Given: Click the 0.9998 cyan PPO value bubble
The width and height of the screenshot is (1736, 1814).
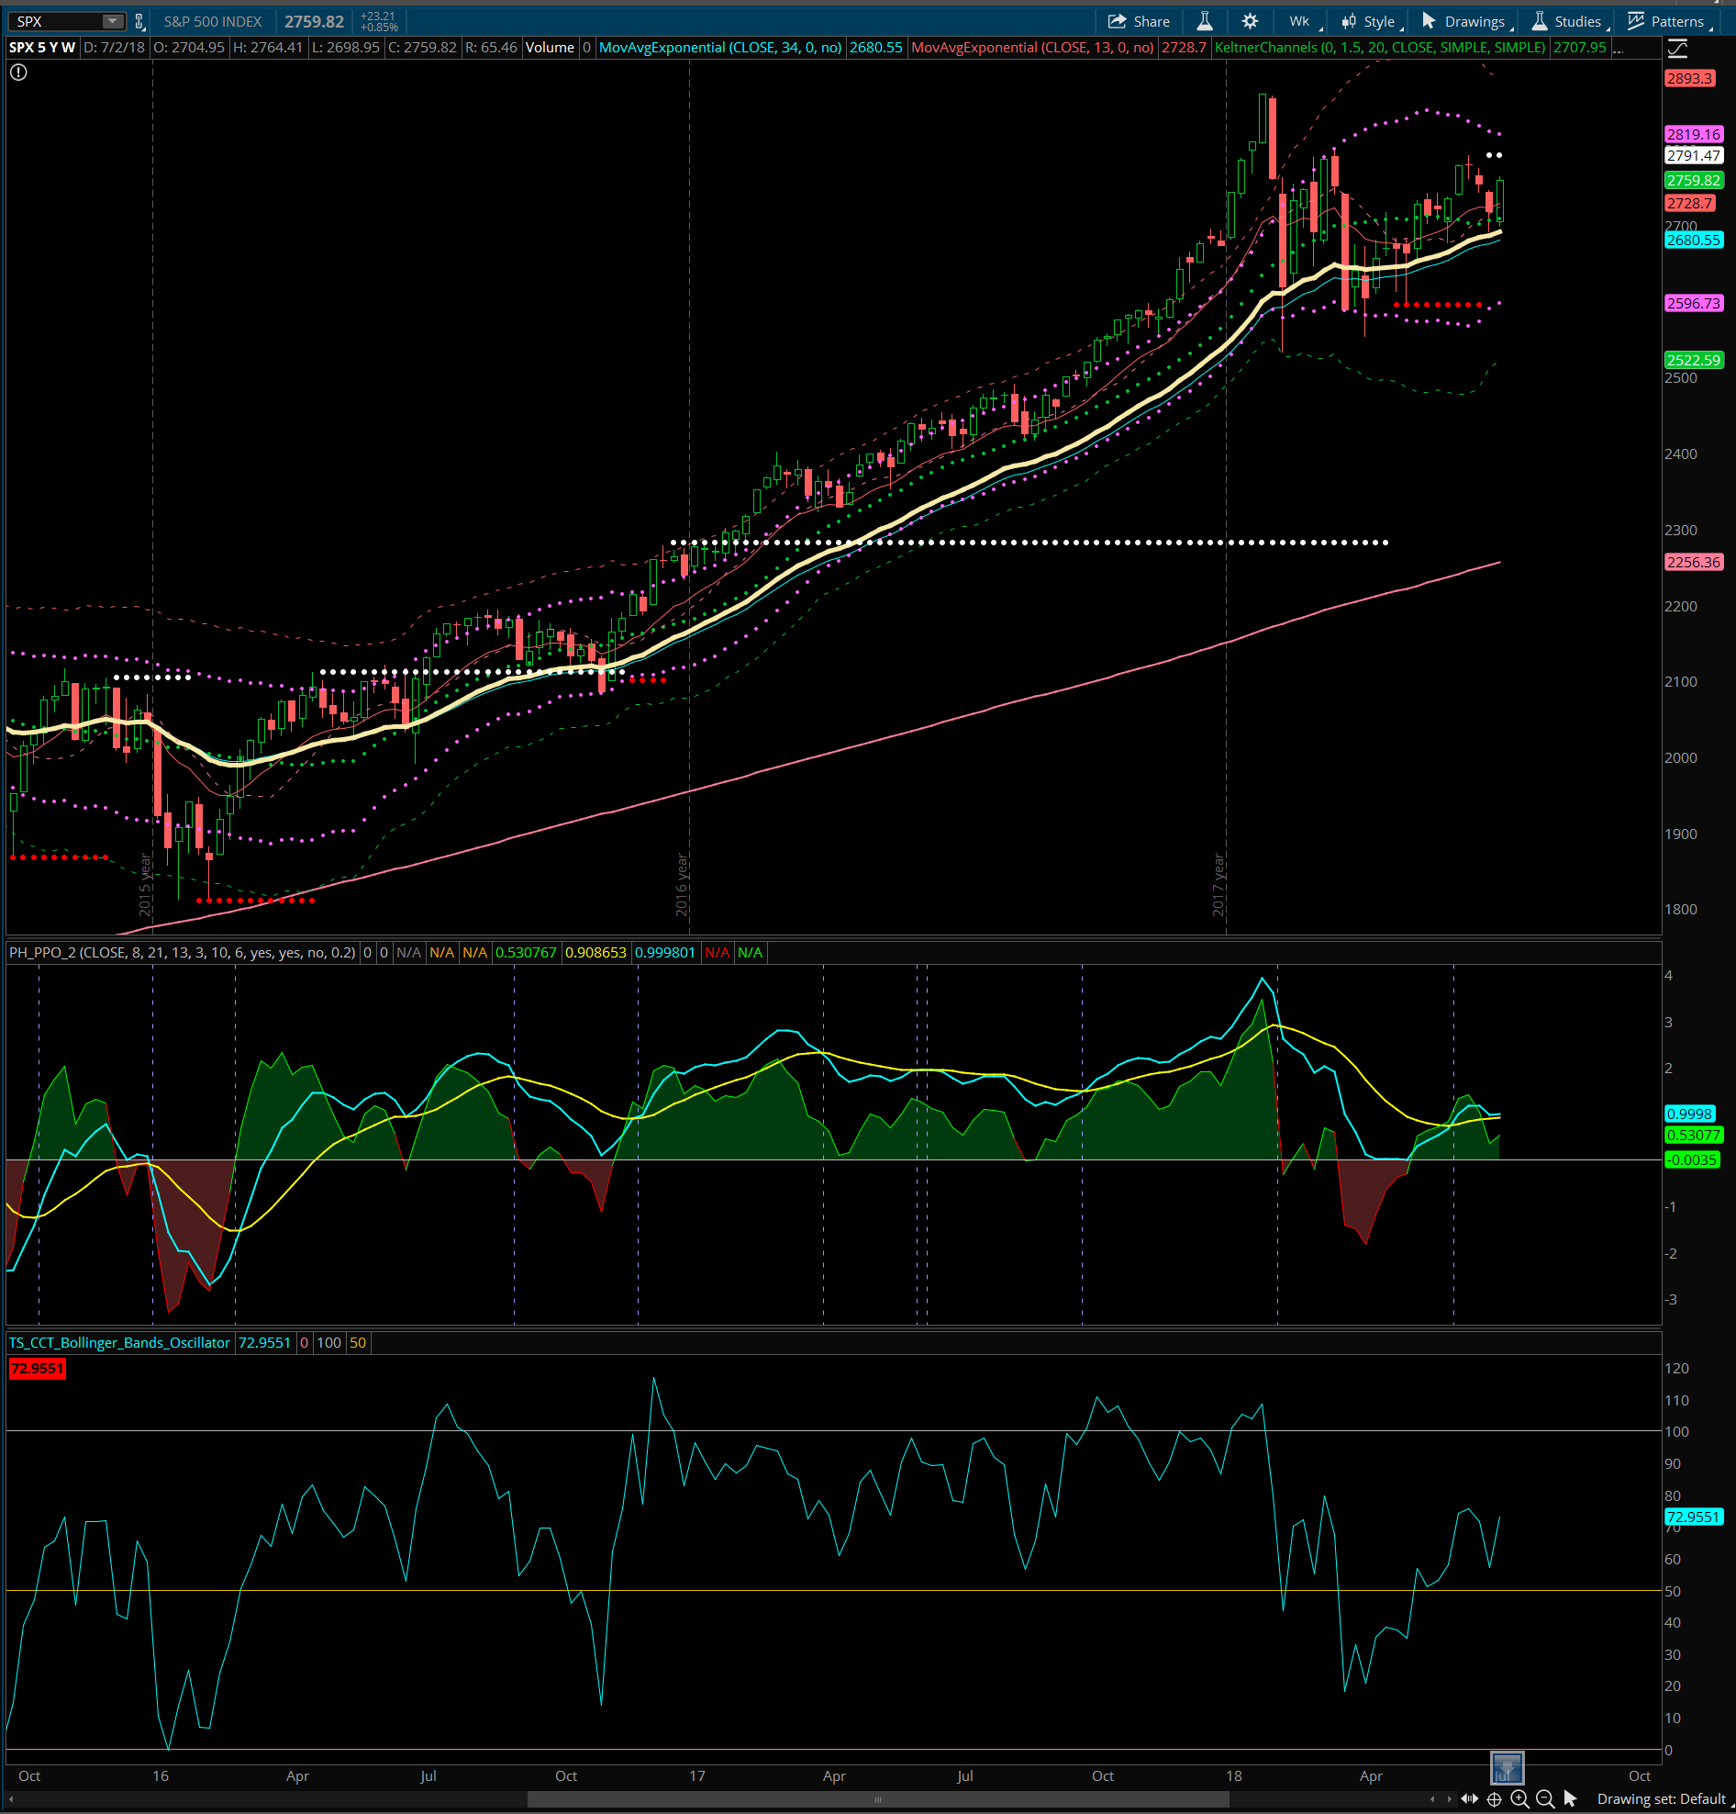Looking at the screenshot, I should (1690, 1114).
